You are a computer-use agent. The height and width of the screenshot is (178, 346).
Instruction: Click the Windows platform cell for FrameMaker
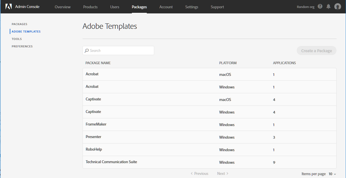click(227, 125)
